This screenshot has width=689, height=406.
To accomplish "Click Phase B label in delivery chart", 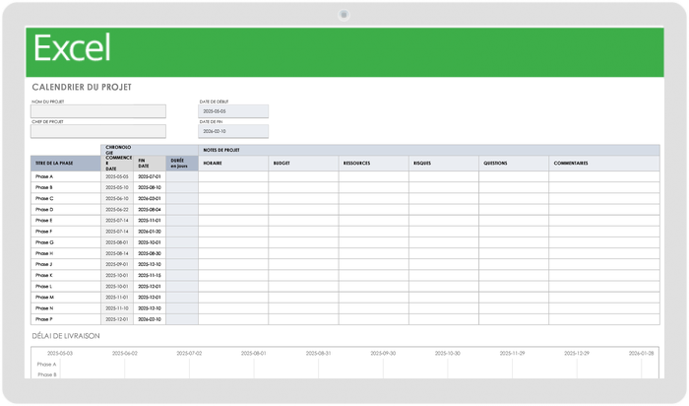I will [47, 374].
